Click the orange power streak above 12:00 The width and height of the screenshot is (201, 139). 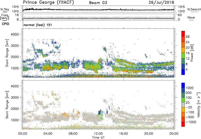pos(99,60)
